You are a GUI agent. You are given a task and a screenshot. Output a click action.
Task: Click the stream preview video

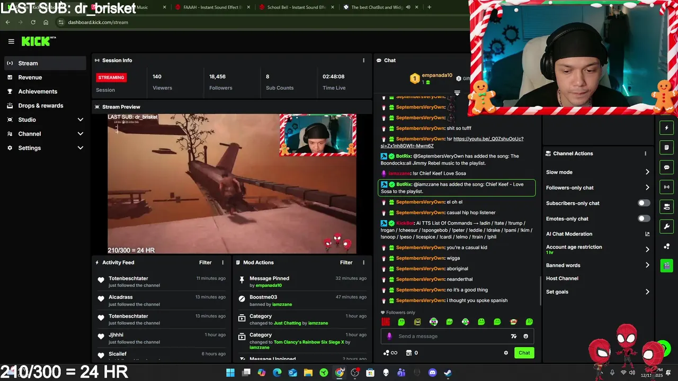(232, 184)
